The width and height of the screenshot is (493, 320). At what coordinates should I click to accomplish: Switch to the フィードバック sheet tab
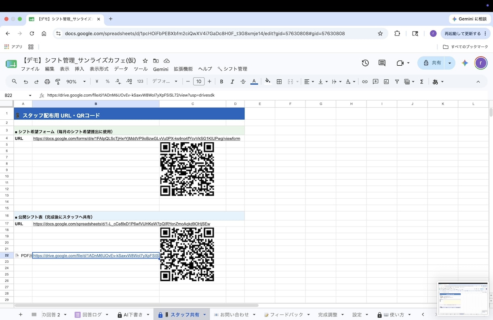287,315
